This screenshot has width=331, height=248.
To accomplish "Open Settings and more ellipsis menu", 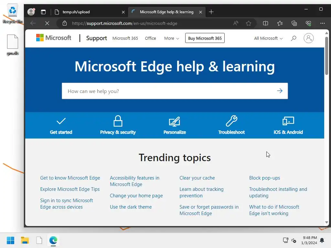I will pyautogui.click(x=322, y=23).
